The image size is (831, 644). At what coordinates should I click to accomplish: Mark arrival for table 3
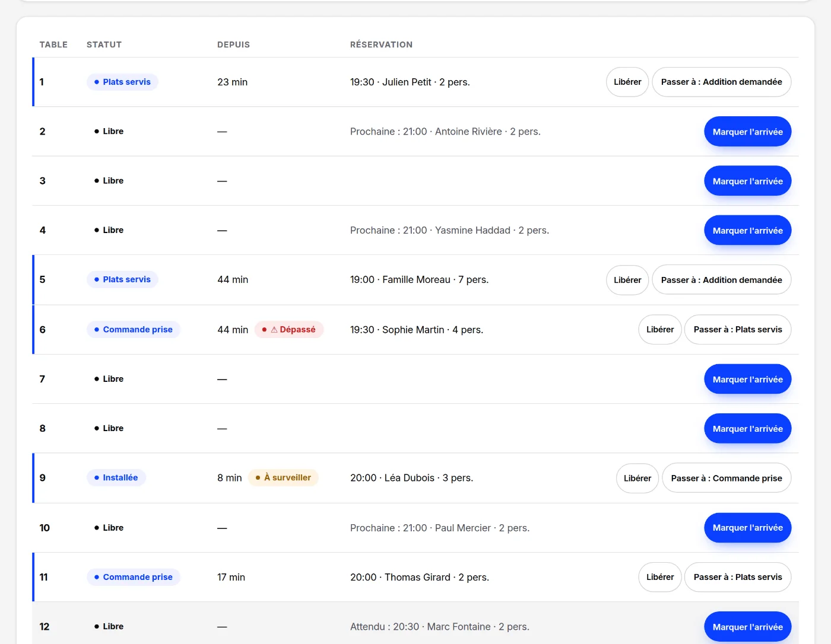(748, 181)
